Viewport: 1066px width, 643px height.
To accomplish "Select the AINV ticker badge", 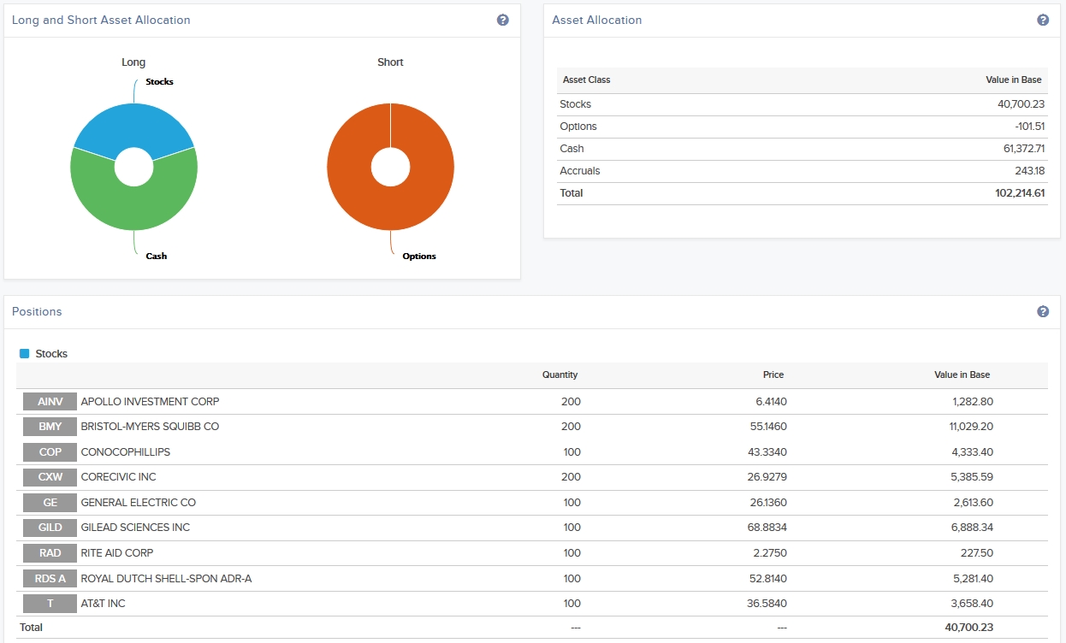I will coord(50,402).
